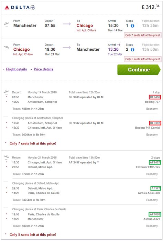Image resolution: width=163 pixels, height=241 pixels.
Task: Click outbound plane icon beside Manchester
Action: [7, 24]
